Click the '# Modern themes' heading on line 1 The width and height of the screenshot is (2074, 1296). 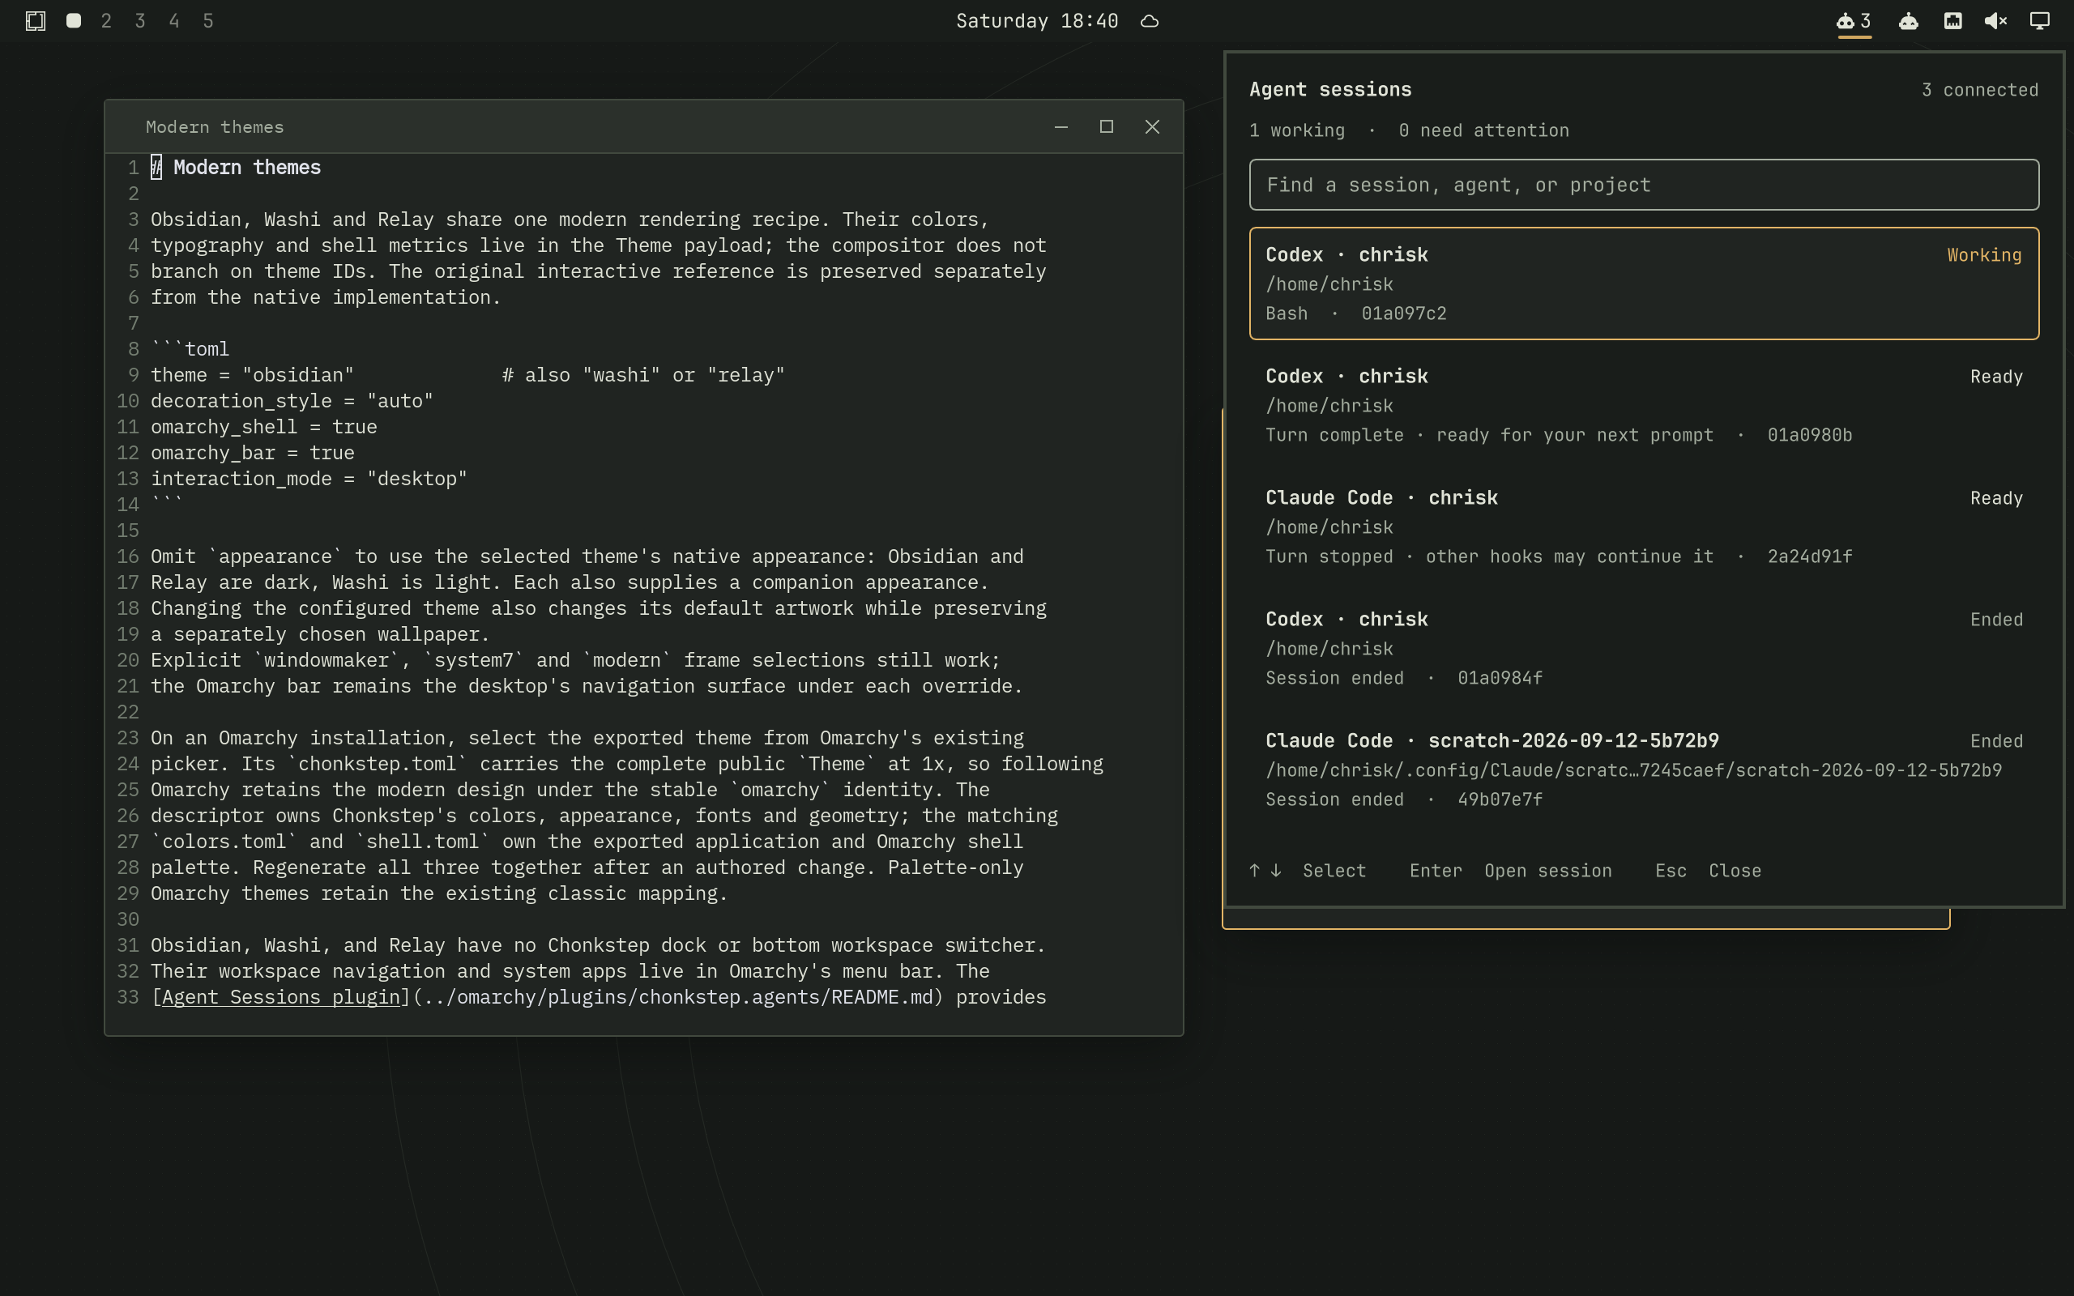[236, 167]
